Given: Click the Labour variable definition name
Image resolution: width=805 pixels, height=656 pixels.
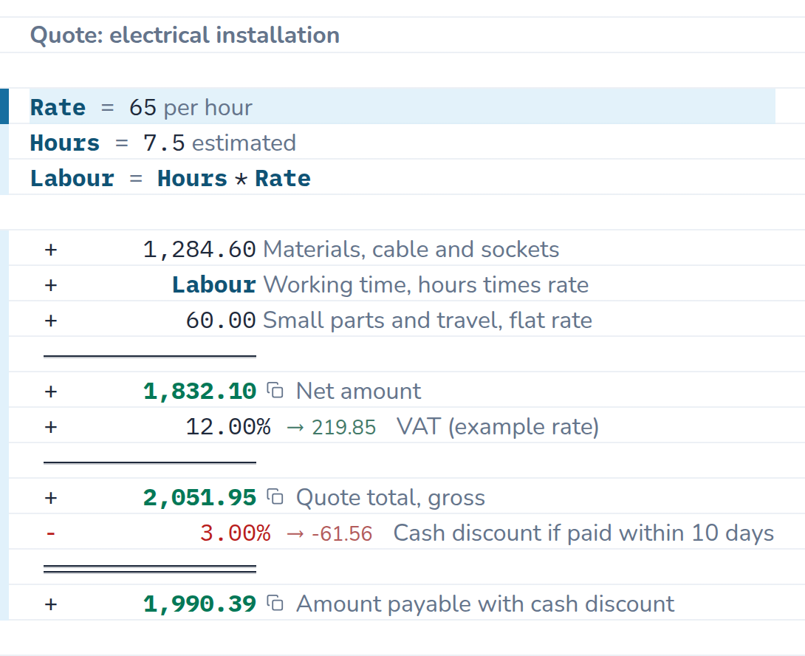Looking at the screenshot, I should pyautogui.click(x=72, y=178).
